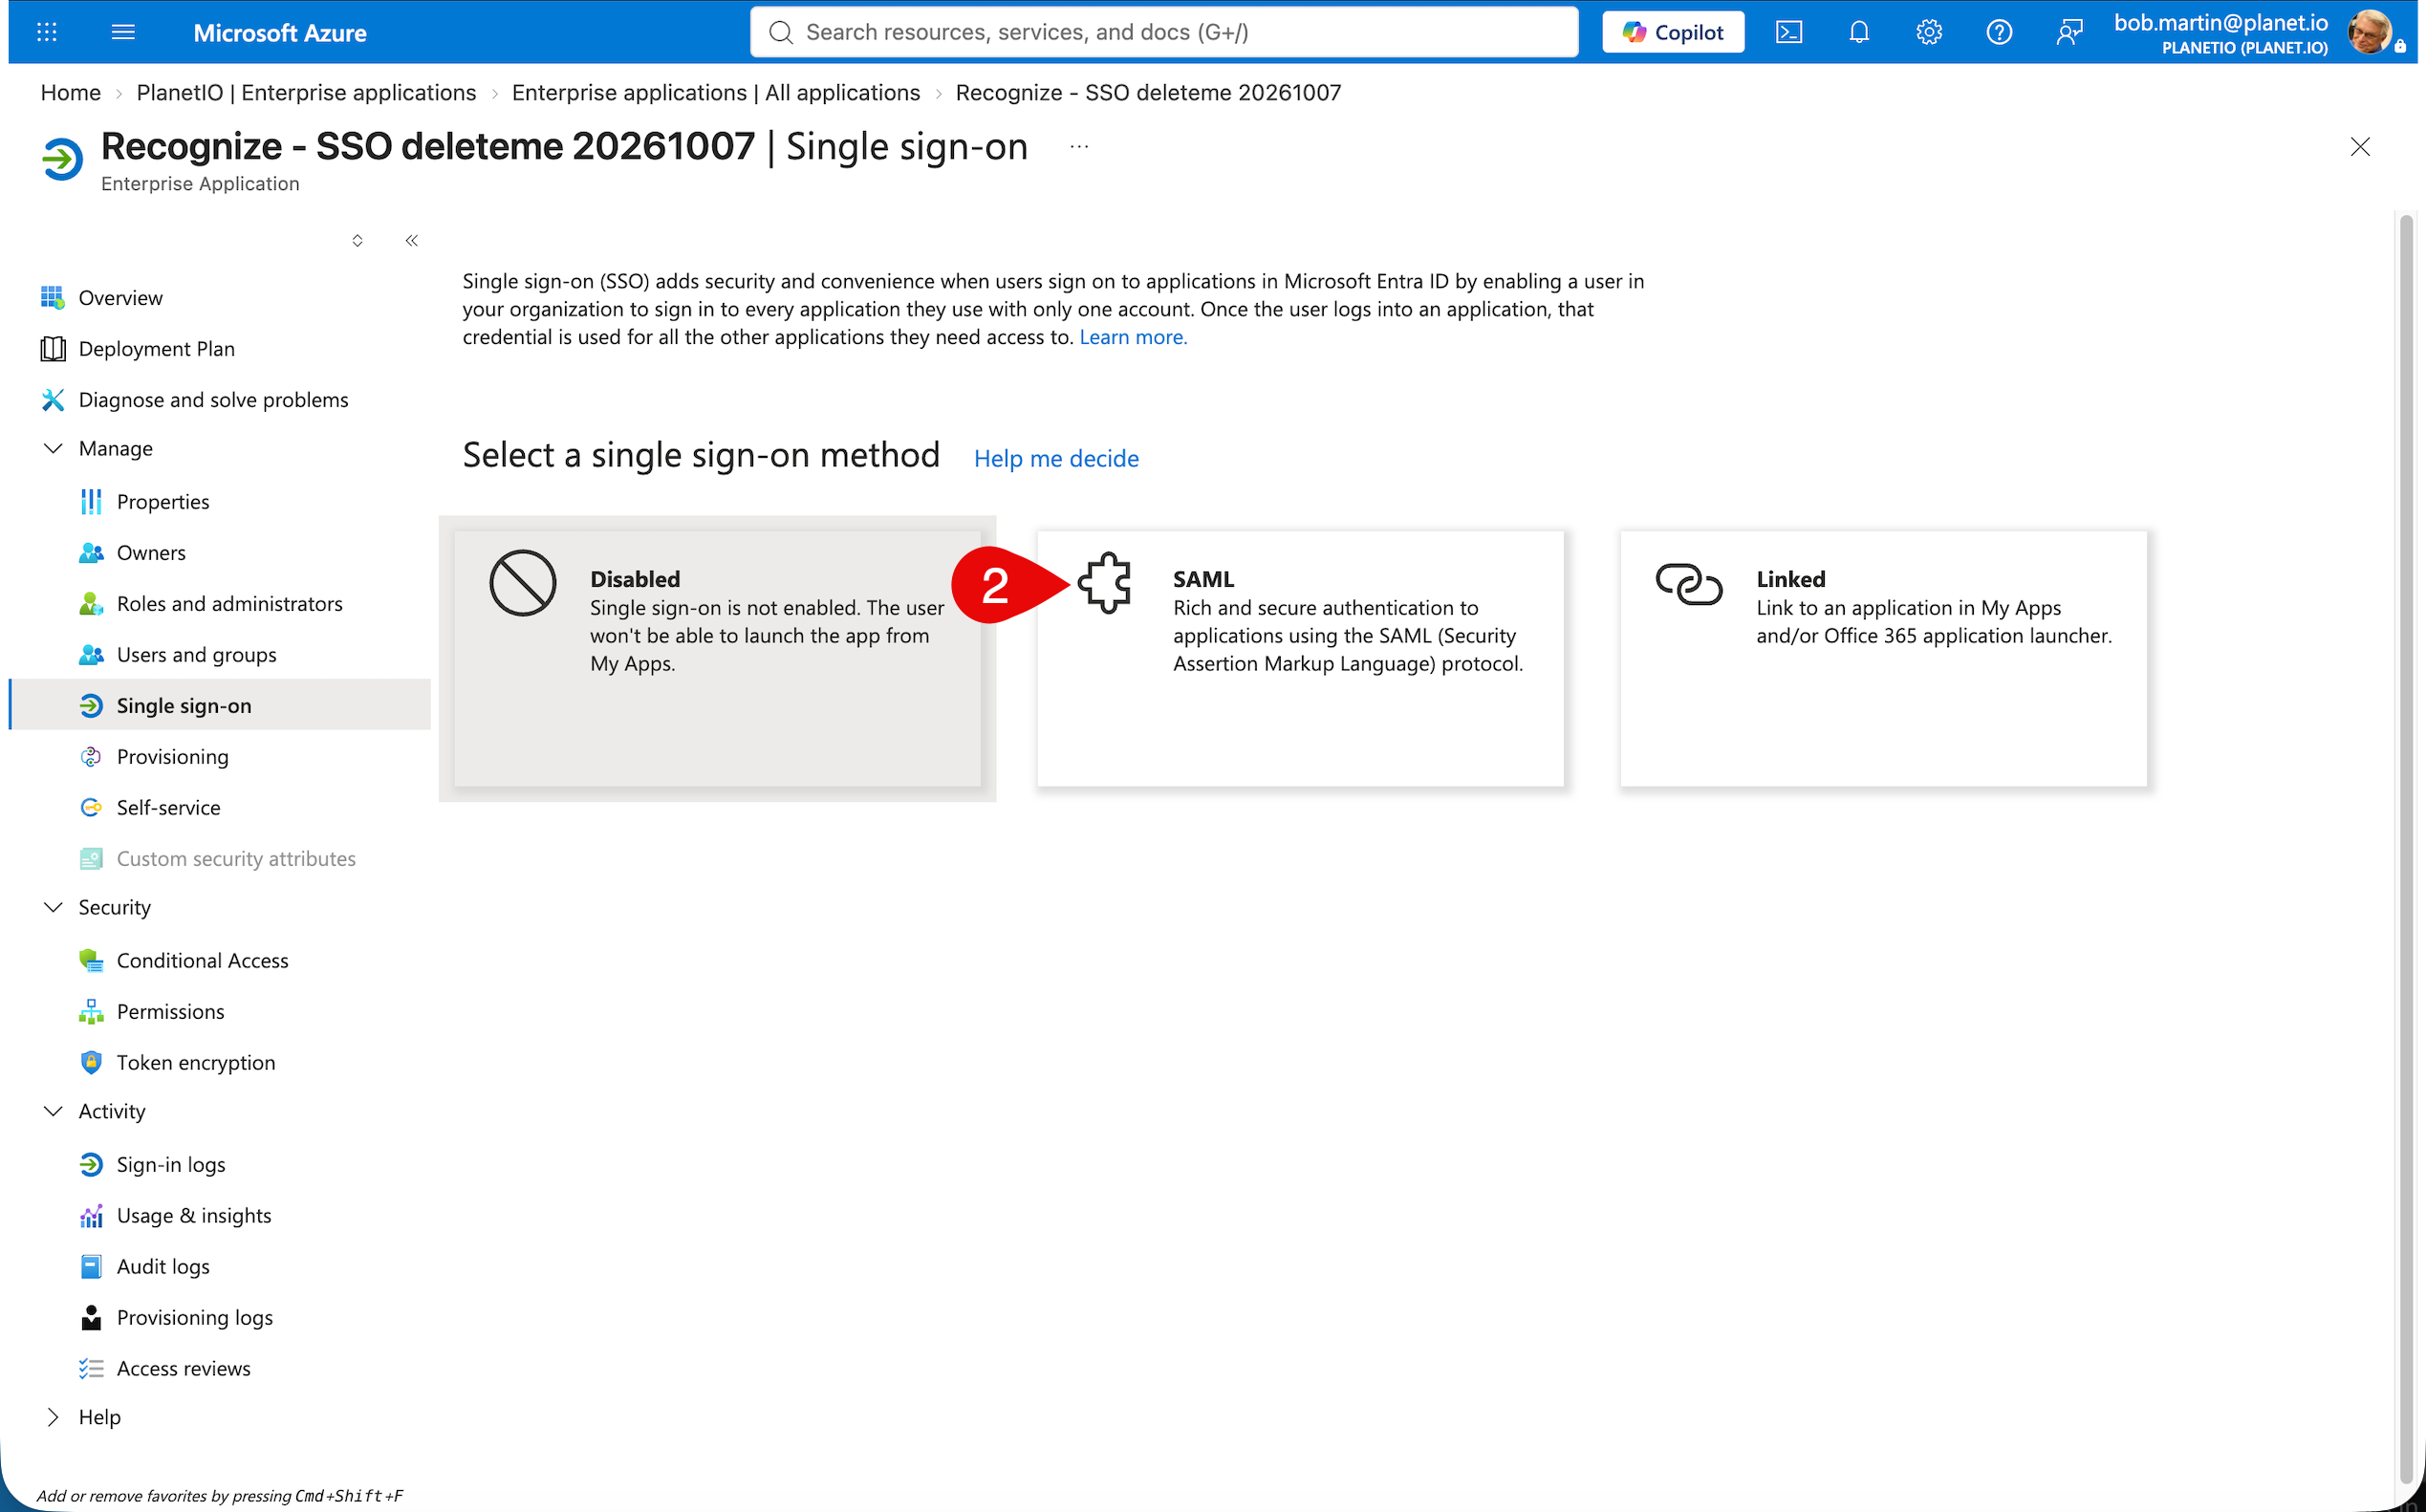Go to Enterprise applications | All applications breadcrumb
This screenshot has height=1512, width=2426.
click(x=715, y=92)
